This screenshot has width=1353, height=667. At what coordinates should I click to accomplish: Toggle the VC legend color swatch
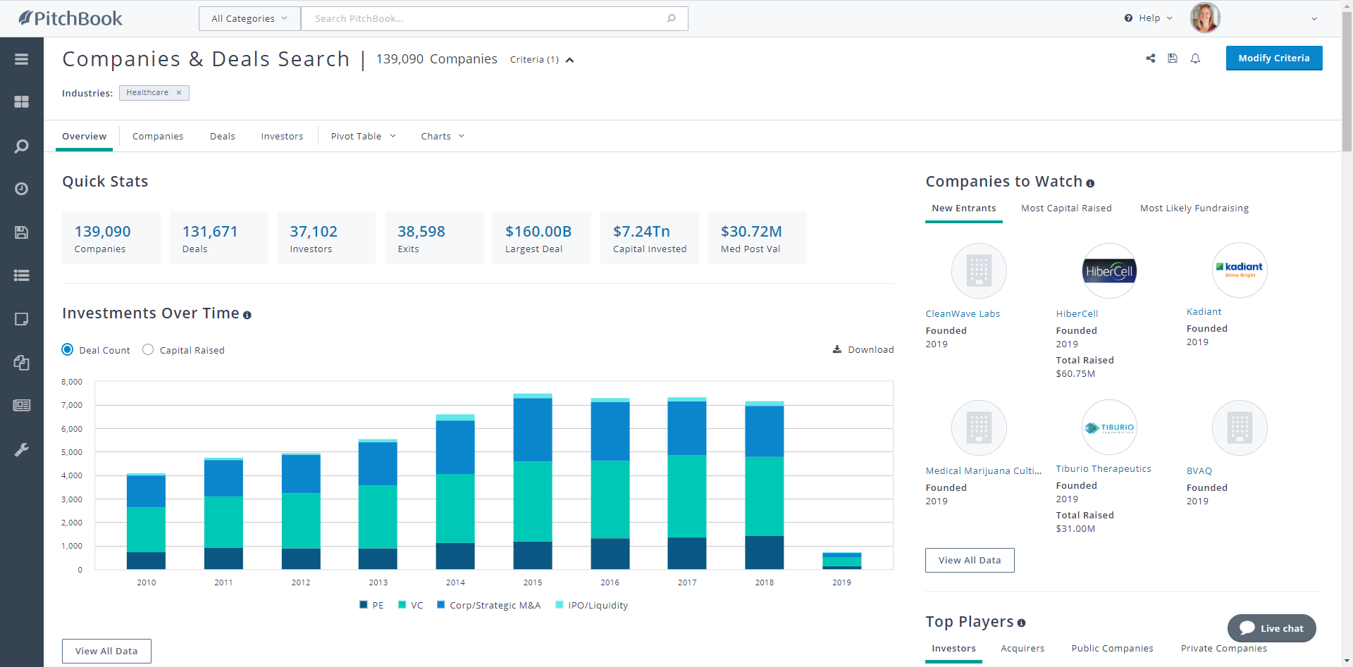(402, 605)
